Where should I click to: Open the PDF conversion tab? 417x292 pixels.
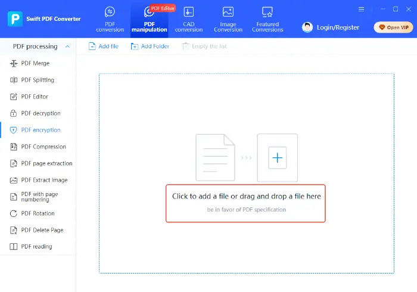(x=110, y=20)
